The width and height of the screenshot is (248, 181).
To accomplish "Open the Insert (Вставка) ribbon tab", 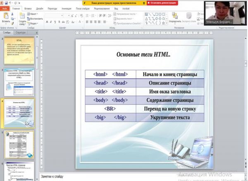I will (x=28, y=8).
